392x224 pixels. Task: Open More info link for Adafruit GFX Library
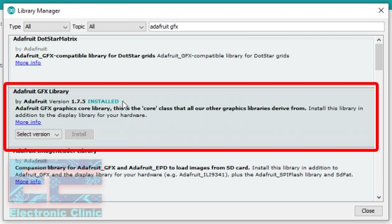click(28, 122)
